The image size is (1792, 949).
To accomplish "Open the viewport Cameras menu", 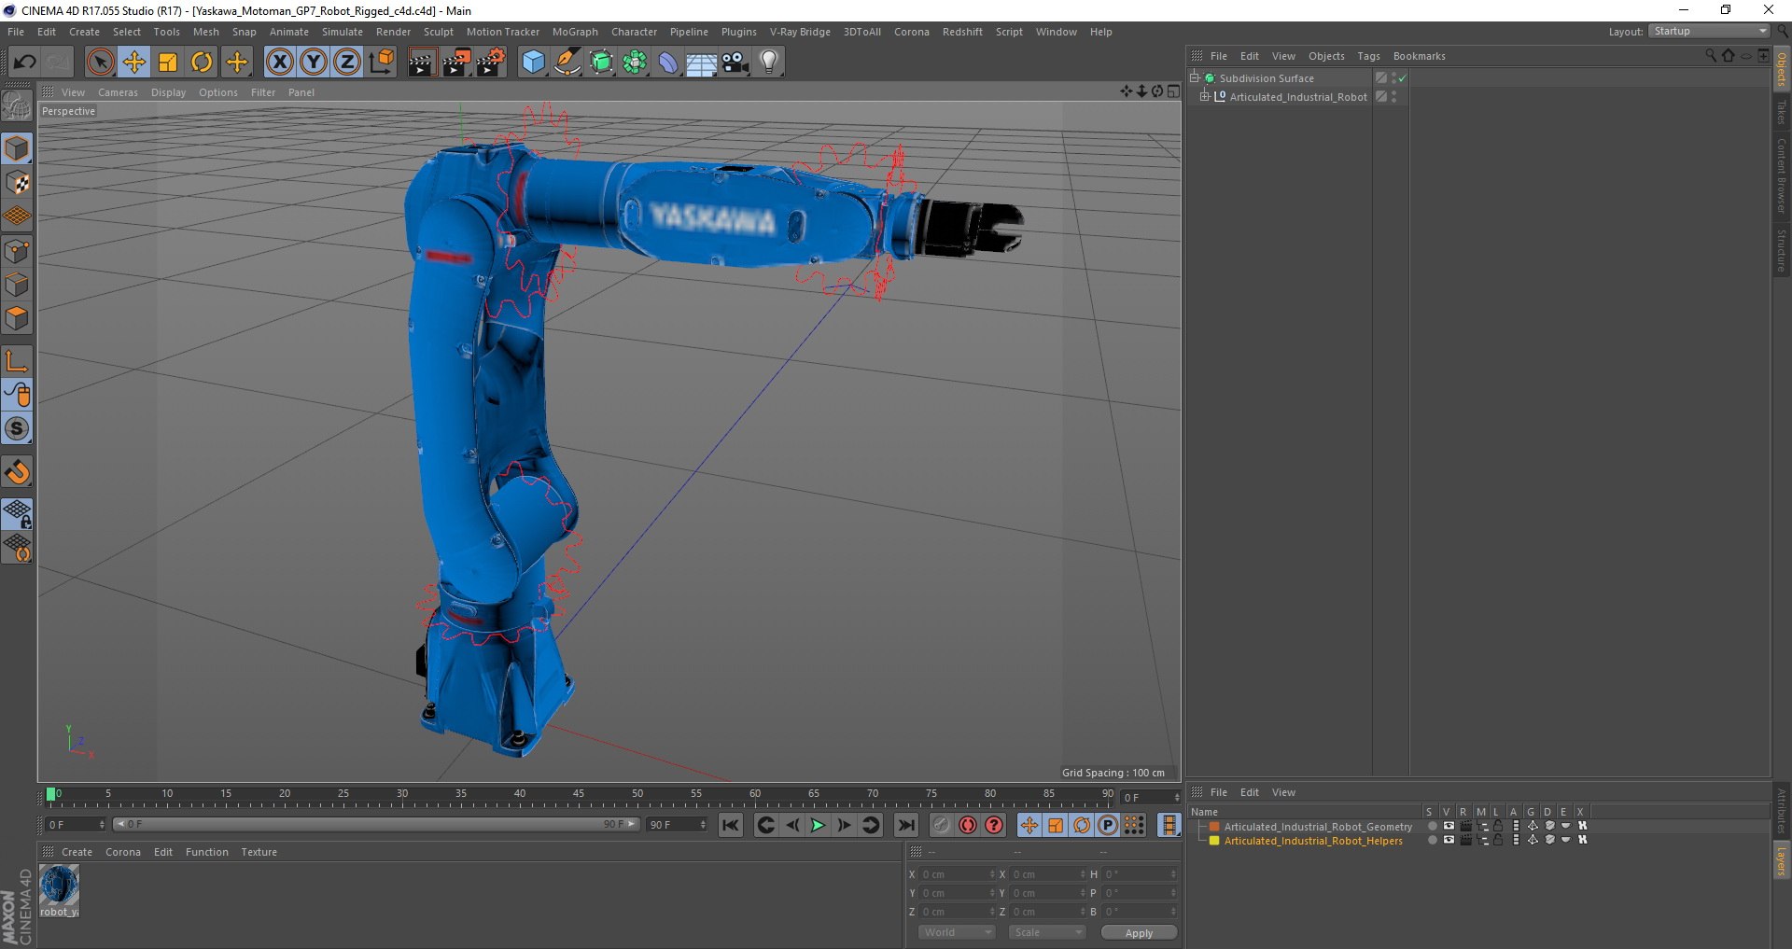I will coord(118,92).
